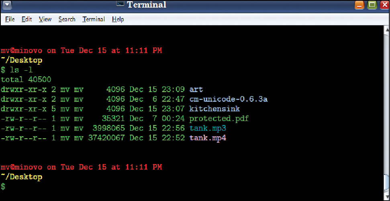390x201 pixels.
Task: Maximize the Terminal window
Action: coord(372,5)
